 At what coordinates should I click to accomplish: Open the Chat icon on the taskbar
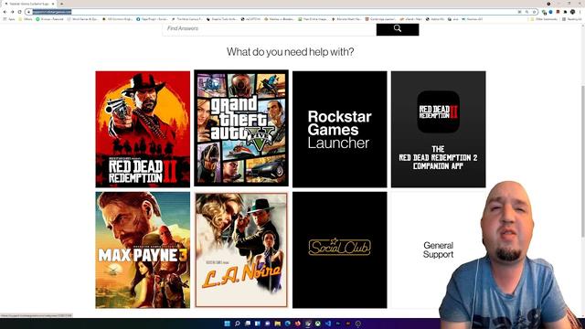click(x=268, y=324)
